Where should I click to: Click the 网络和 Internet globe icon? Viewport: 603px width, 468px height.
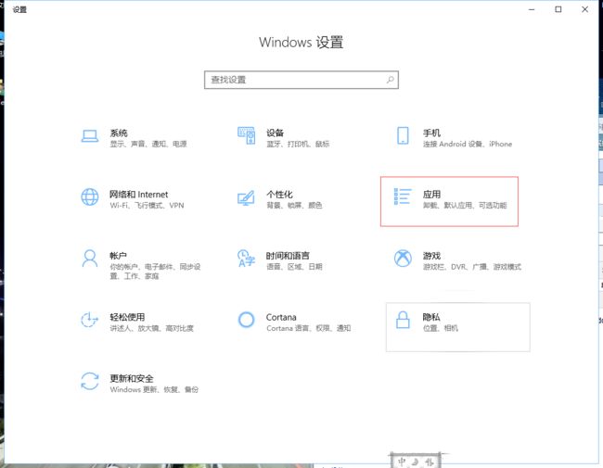click(x=90, y=197)
